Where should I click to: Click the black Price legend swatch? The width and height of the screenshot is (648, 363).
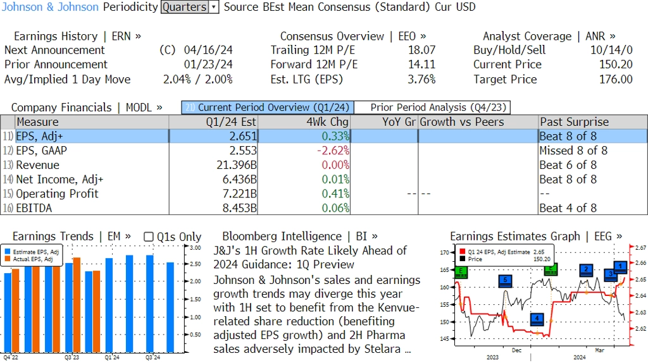pyautogui.click(x=462, y=259)
